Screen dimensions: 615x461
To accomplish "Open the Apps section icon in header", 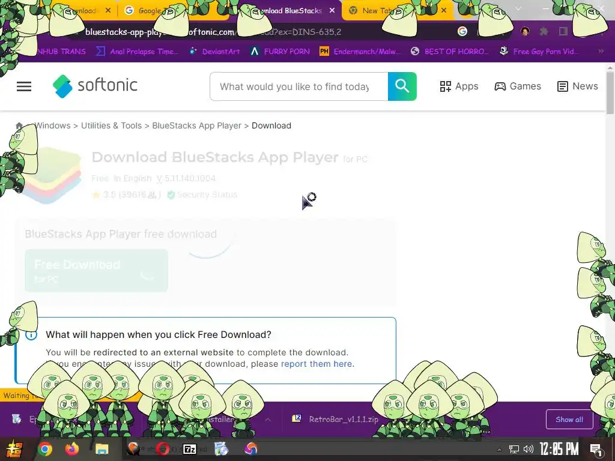I will pyautogui.click(x=445, y=86).
